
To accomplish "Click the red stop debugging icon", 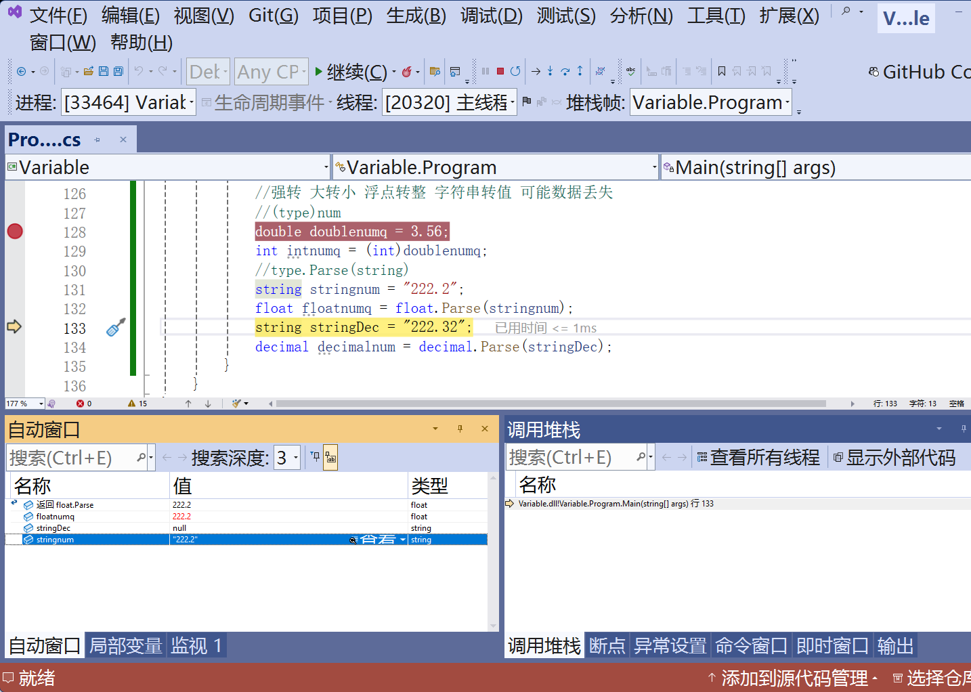I will coord(500,71).
